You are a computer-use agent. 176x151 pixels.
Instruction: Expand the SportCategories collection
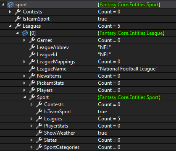tap(32, 147)
